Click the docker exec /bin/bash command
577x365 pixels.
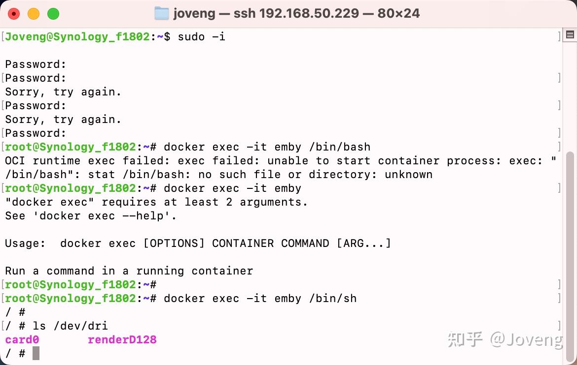tap(267, 147)
